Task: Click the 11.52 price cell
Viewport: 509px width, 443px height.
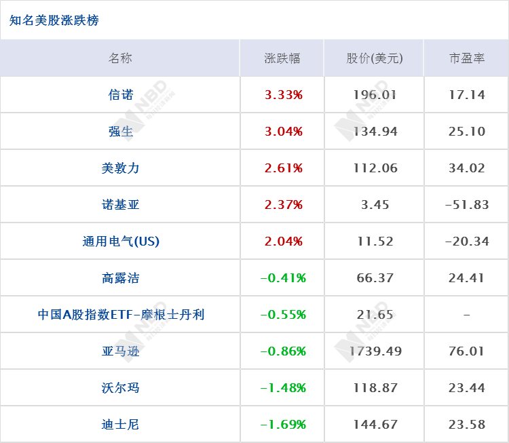Action: (x=375, y=242)
